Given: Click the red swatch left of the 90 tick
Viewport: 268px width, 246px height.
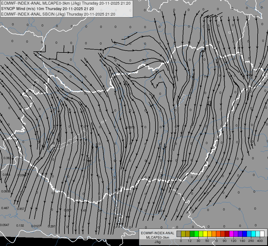Looking at the screenshot, I should (x=223, y=234).
